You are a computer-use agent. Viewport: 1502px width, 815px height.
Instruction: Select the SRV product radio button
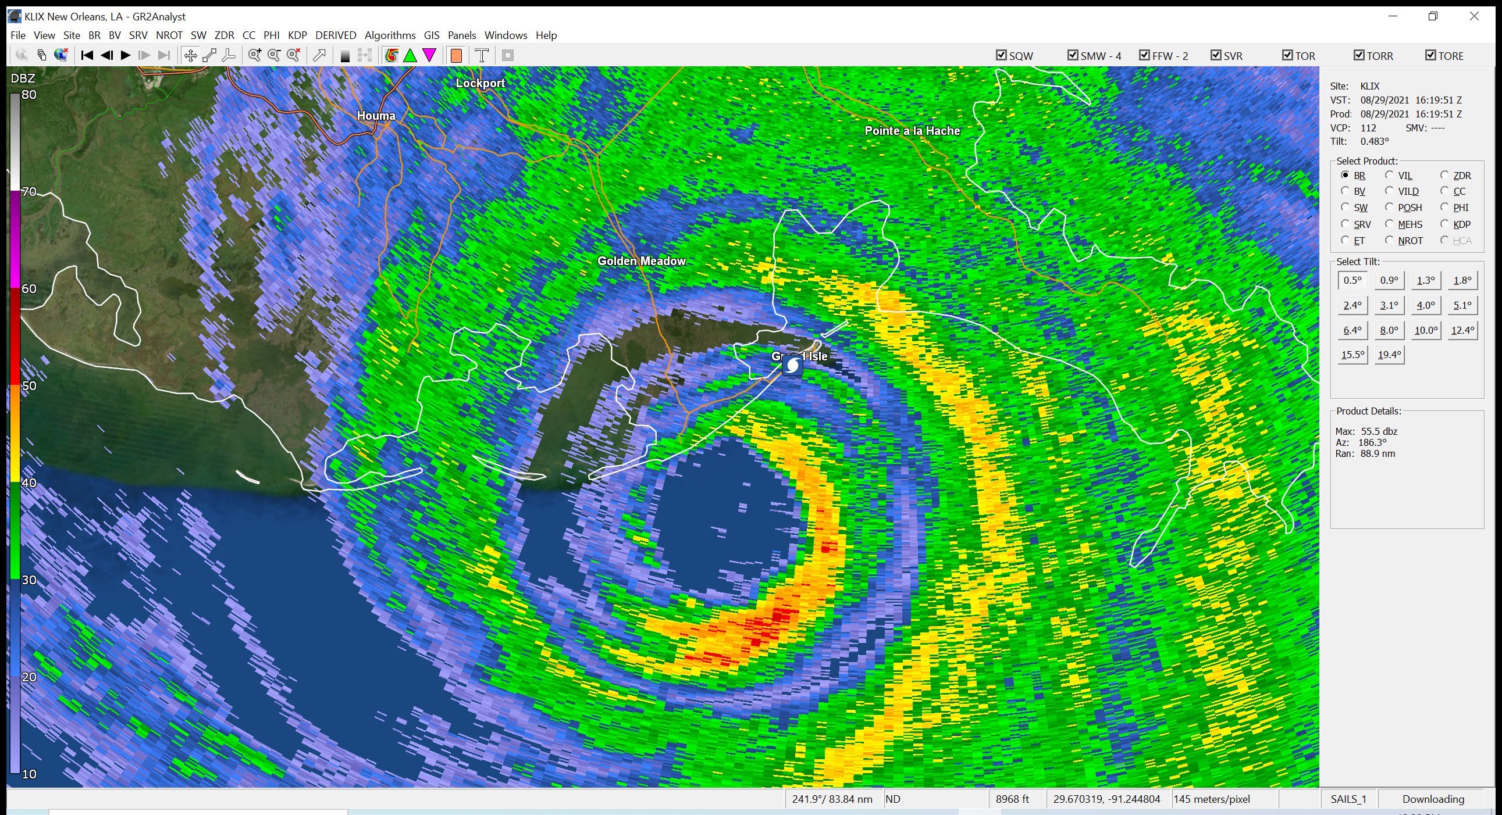coord(1345,224)
